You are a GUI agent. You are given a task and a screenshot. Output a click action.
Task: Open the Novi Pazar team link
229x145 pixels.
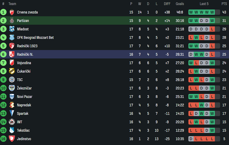(25, 97)
